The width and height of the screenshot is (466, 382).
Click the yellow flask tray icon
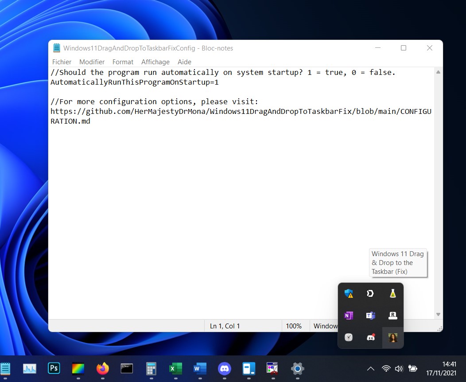(392, 293)
